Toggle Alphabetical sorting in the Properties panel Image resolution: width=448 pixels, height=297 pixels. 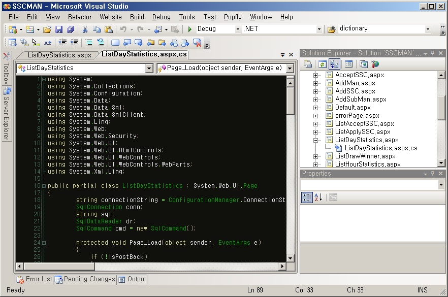pos(318,197)
